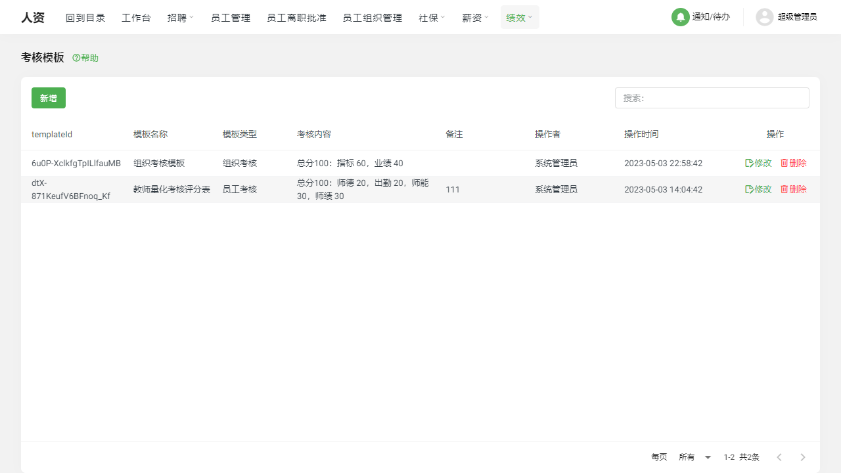Open the 每页 page-size dropdown showing 所有
This screenshot has width=841, height=473.
tap(694, 457)
